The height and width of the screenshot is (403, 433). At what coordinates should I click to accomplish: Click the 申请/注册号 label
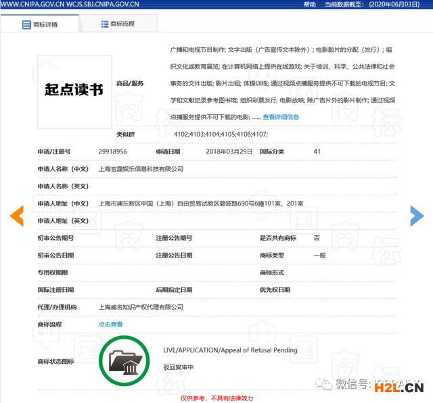point(54,151)
